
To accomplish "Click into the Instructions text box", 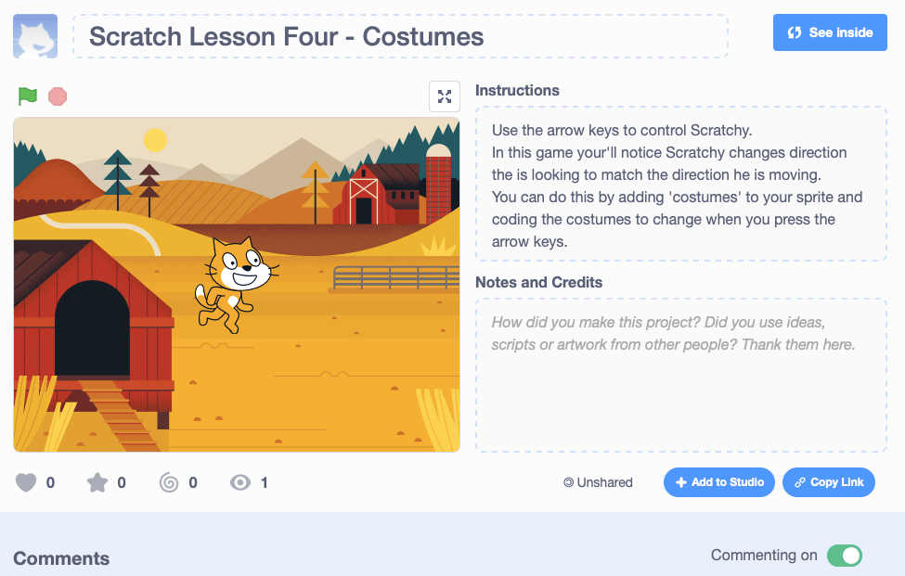I will (680, 186).
